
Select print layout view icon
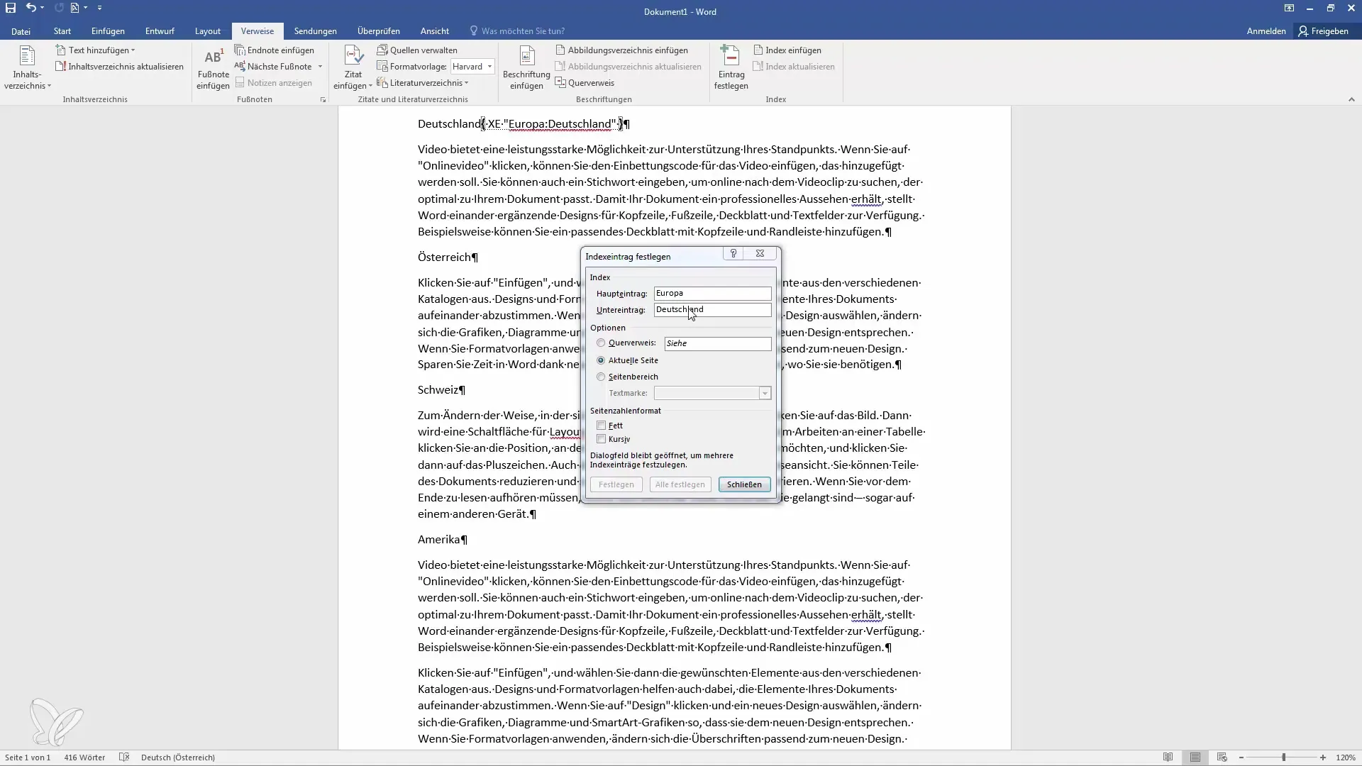click(1195, 757)
